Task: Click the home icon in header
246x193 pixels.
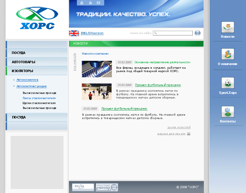Action: tap(81, 3)
